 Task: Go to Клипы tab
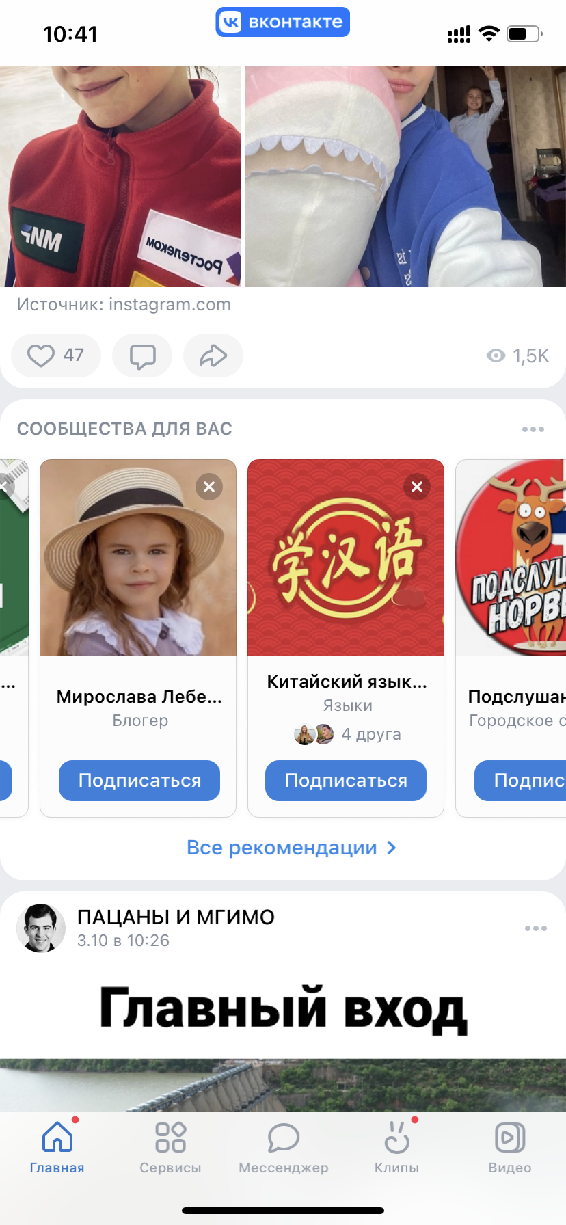pos(396,1148)
